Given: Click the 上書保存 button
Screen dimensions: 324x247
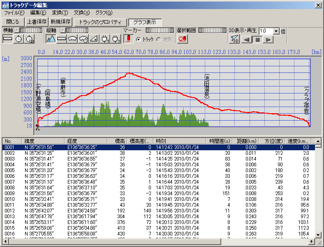Looking at the screenshot, I should point(37,22).
